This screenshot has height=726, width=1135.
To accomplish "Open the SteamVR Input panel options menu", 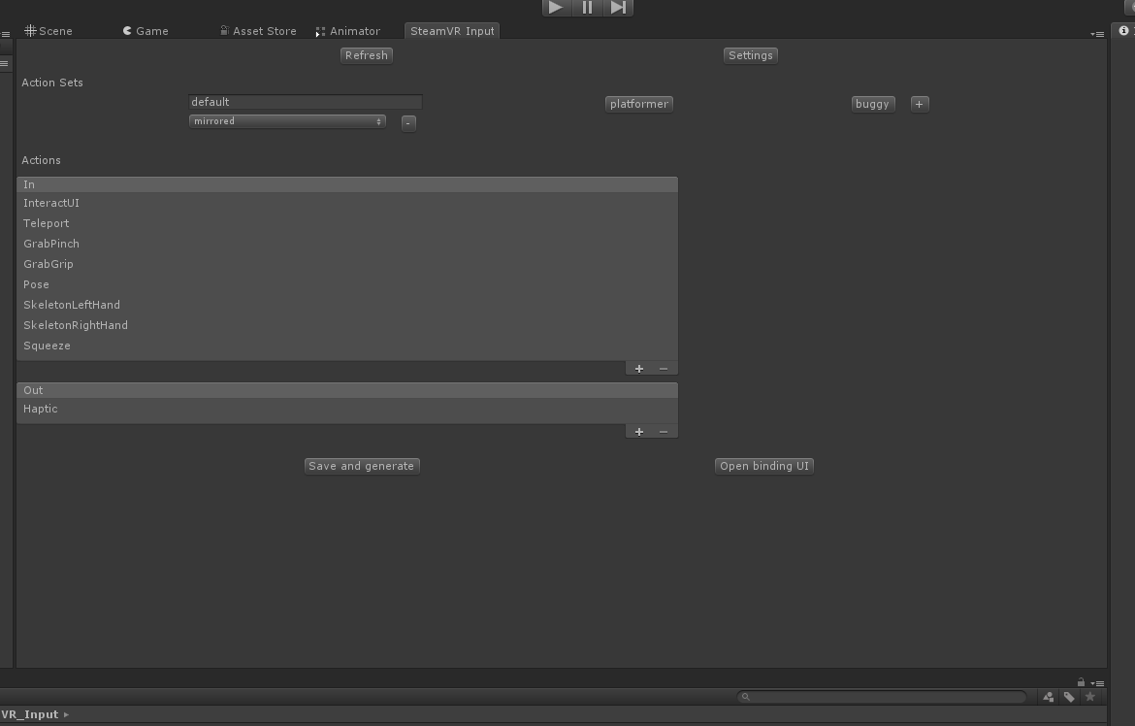I will (x=1097, y=34).
